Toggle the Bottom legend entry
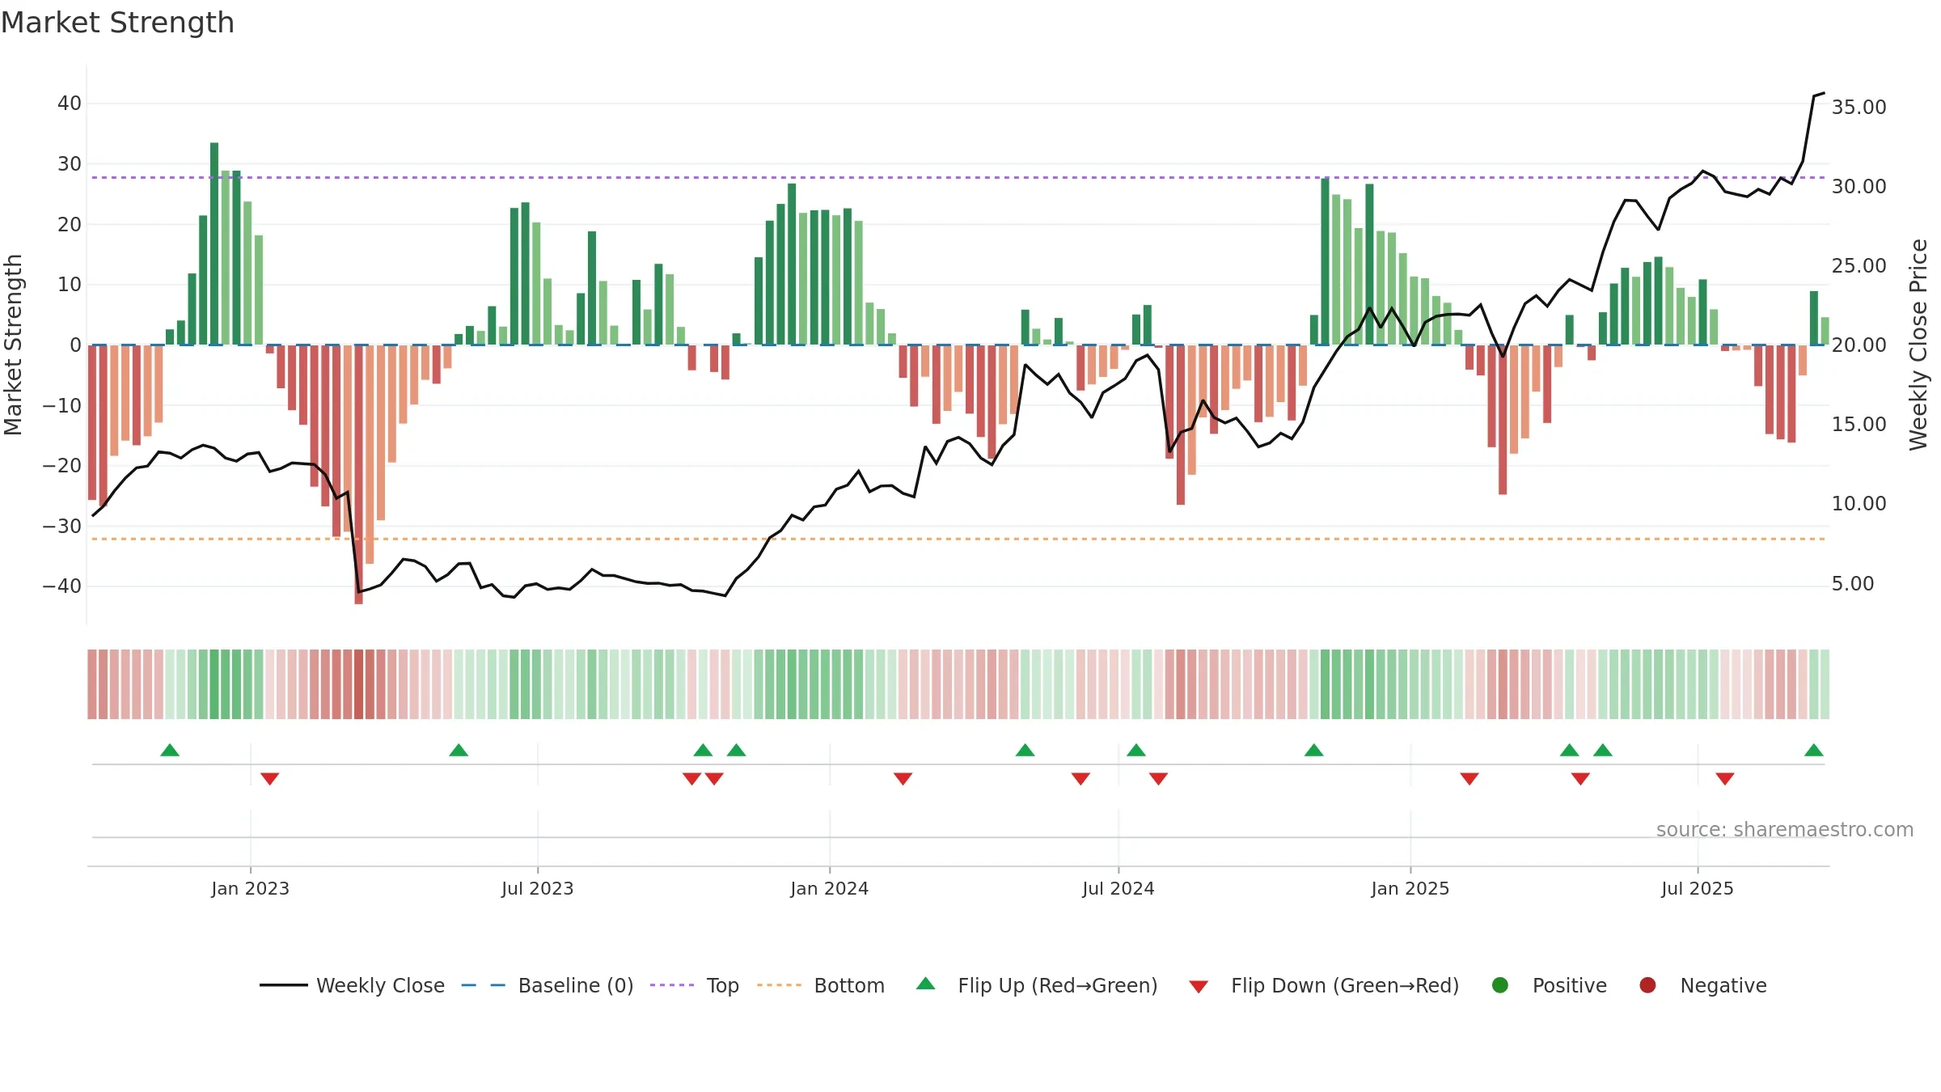This screenshot has height=1092, width=1941. click(x=821, y=985)
